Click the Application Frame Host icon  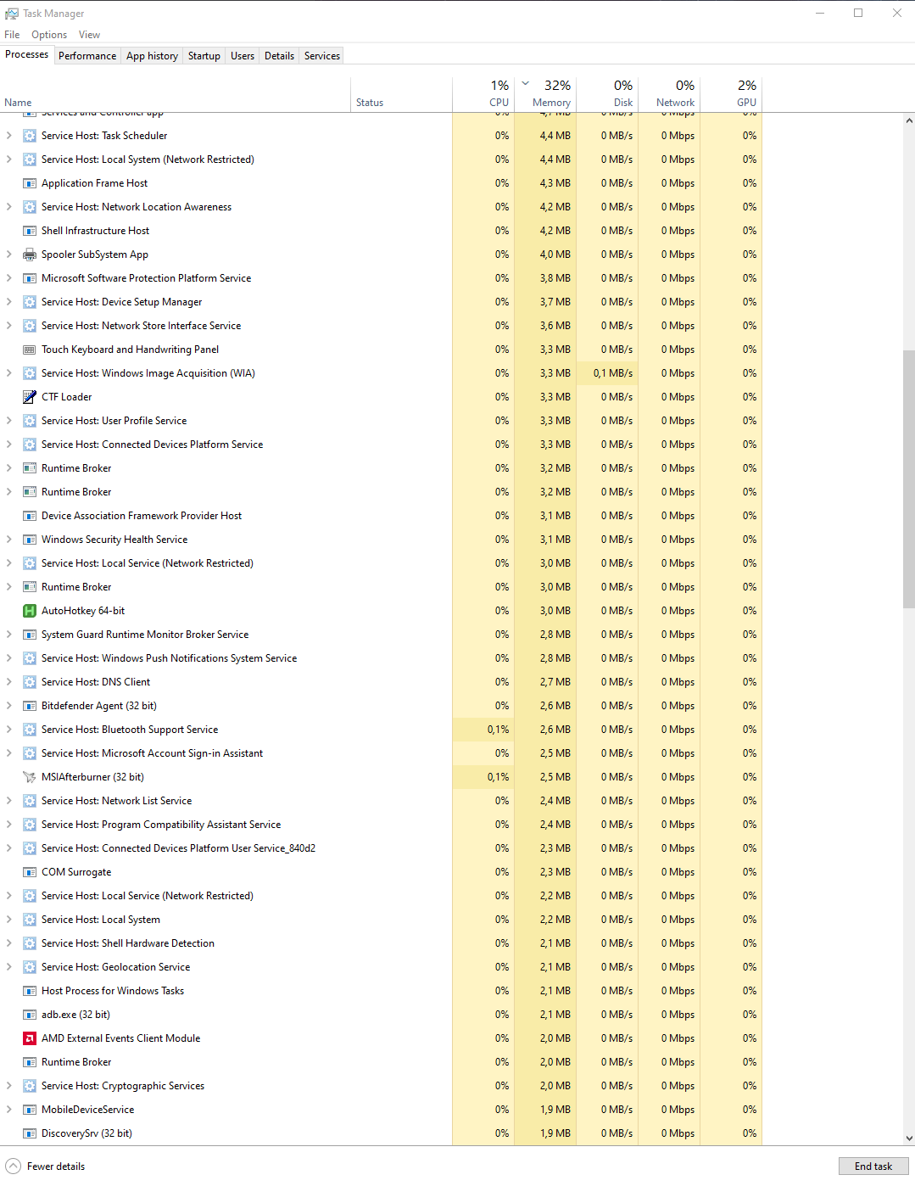pyautogui.click(x=30, y=183)
